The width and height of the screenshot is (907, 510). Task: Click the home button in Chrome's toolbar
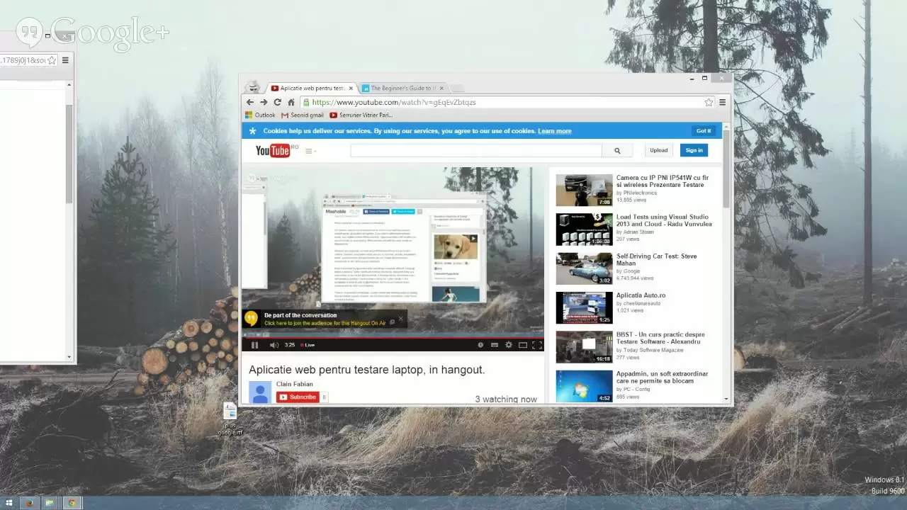point(291,102)
